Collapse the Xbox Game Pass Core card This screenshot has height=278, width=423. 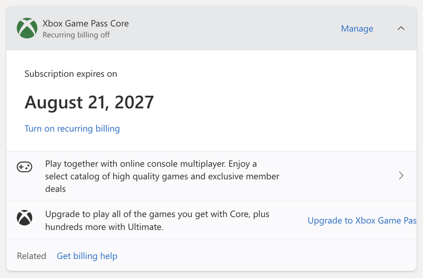pos(401,29)
